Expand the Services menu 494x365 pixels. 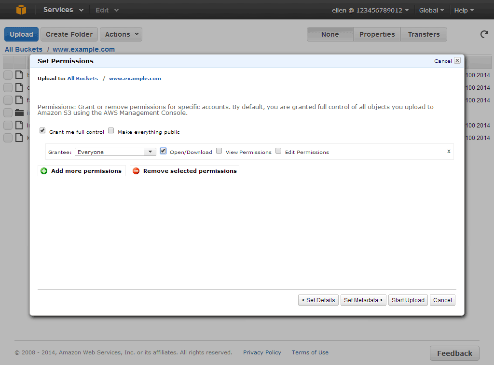[63, 10]
